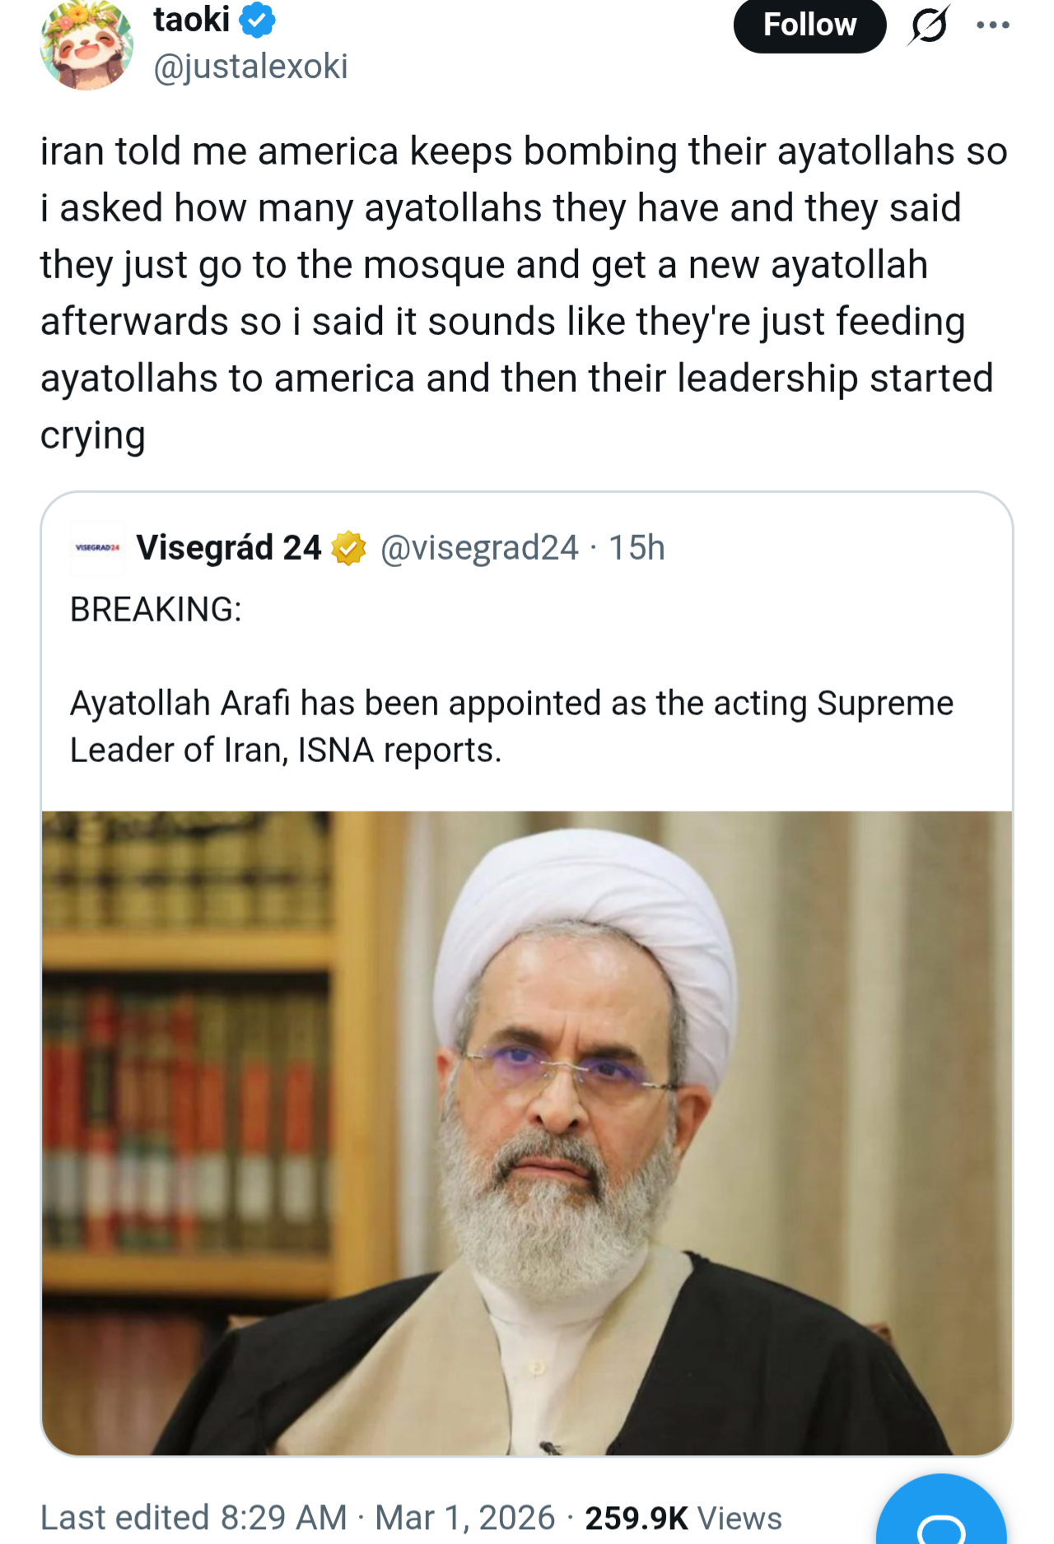1054x1544 pixels.
Task: Select the main tweet text about ayatollahs
Action: click(519, 292)
